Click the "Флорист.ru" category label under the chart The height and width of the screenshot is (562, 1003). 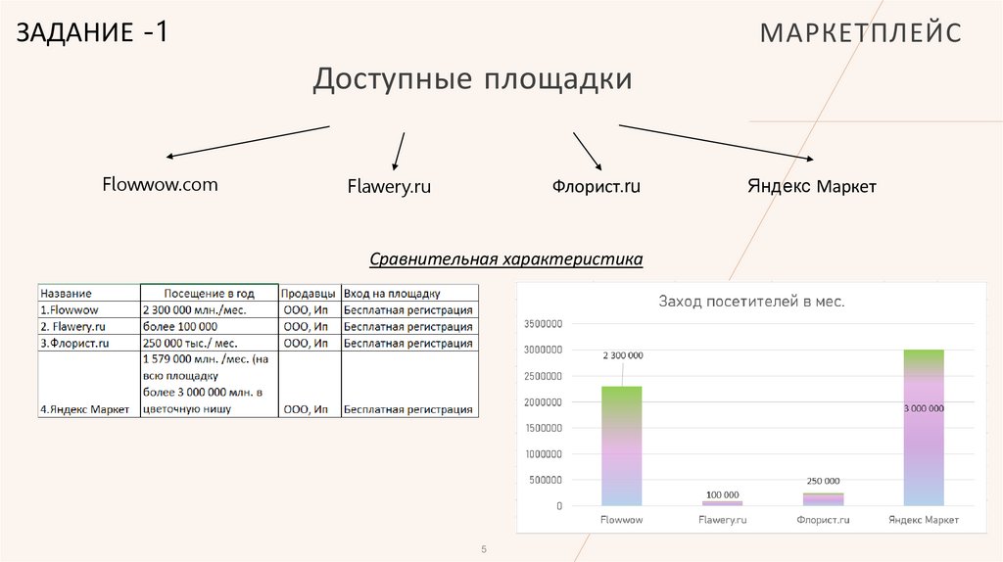[x=823, y=520]
